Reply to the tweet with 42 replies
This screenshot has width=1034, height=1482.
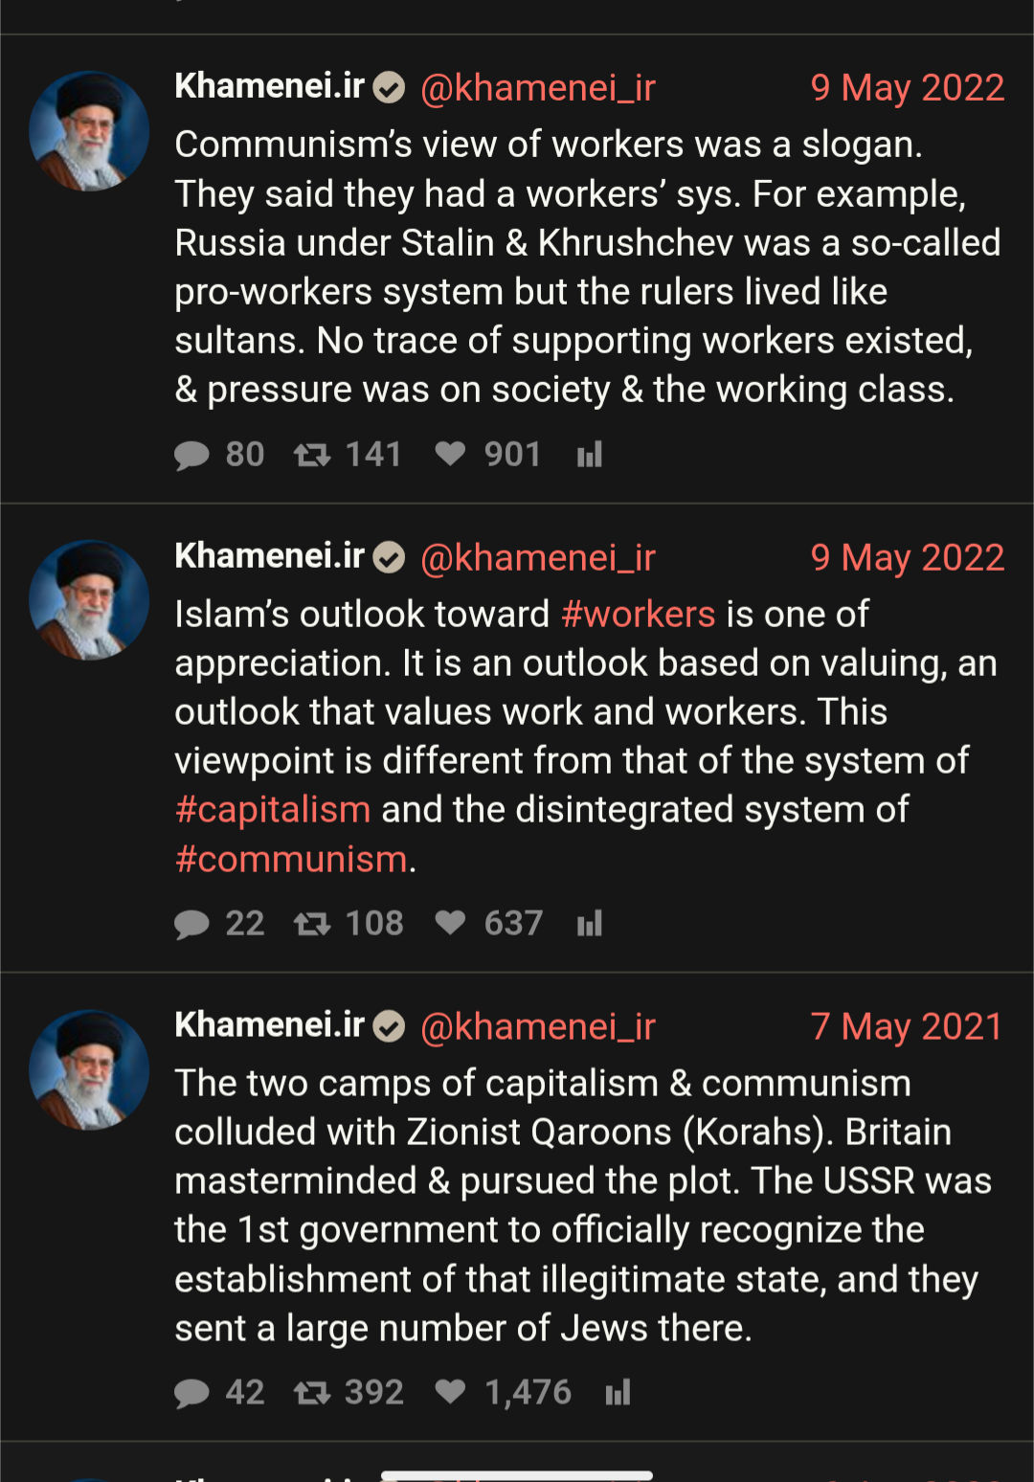coord(192,1393)
